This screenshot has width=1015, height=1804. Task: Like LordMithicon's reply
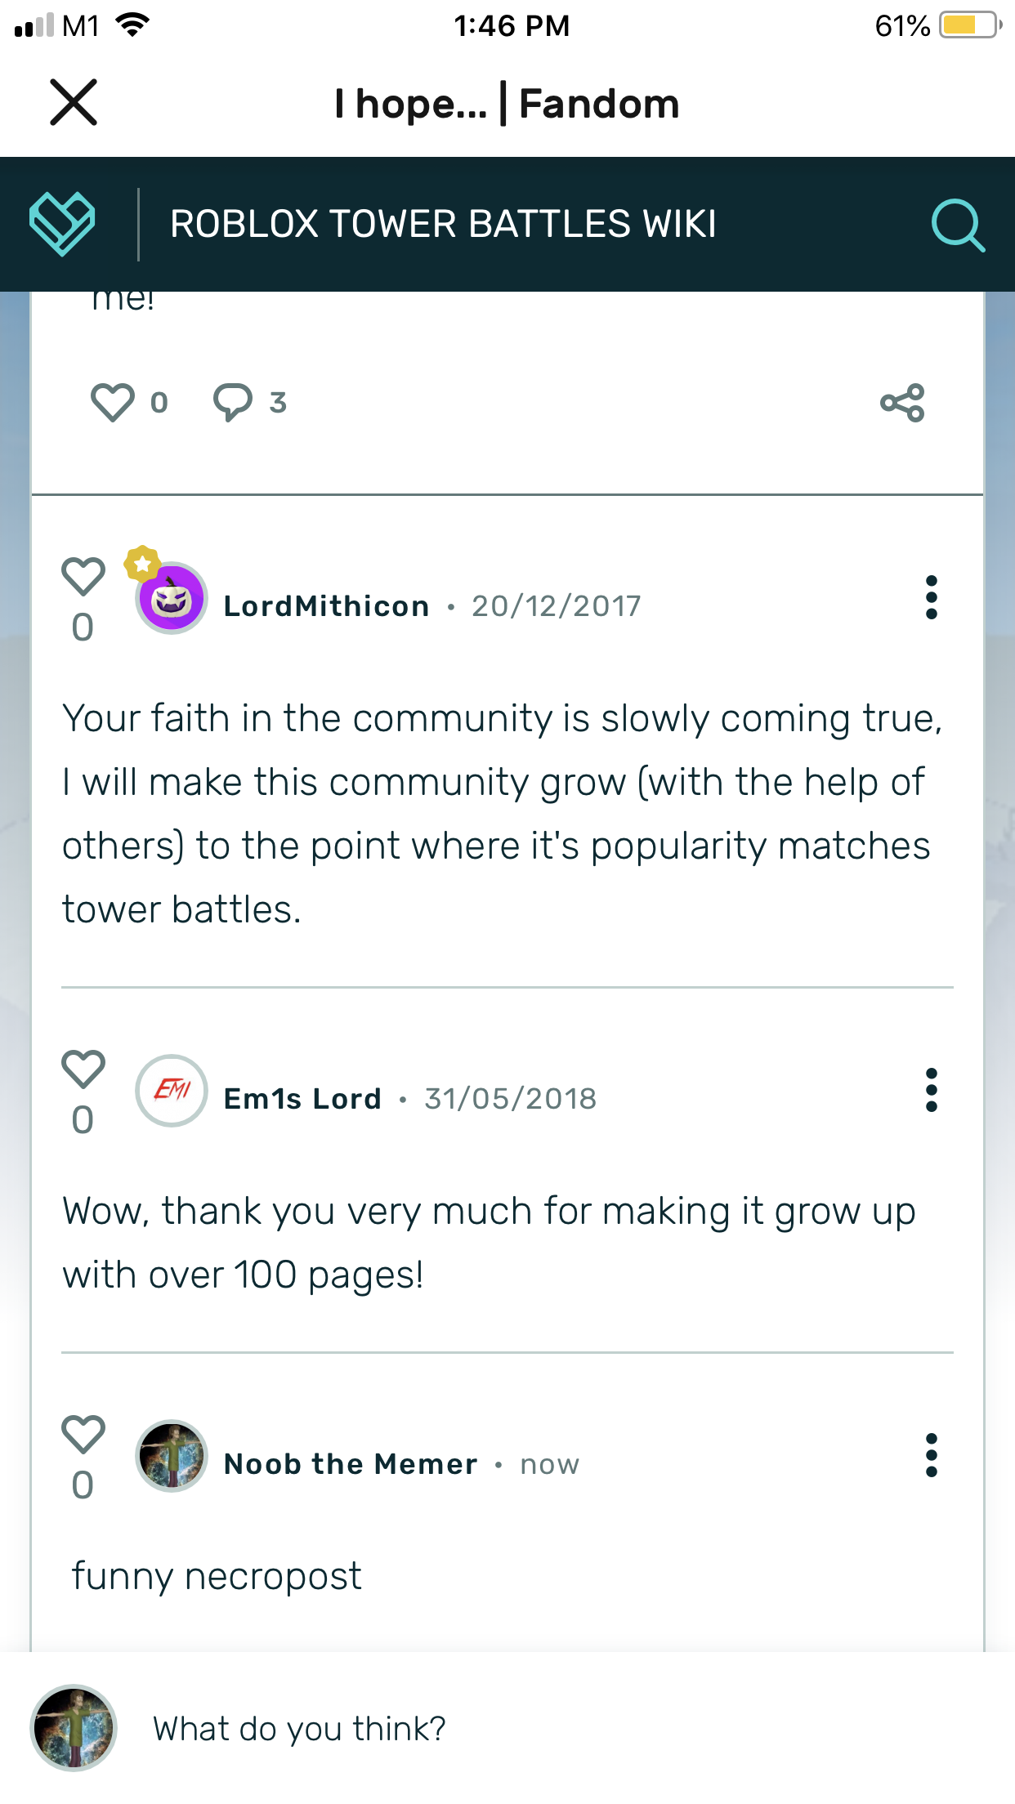83,577
